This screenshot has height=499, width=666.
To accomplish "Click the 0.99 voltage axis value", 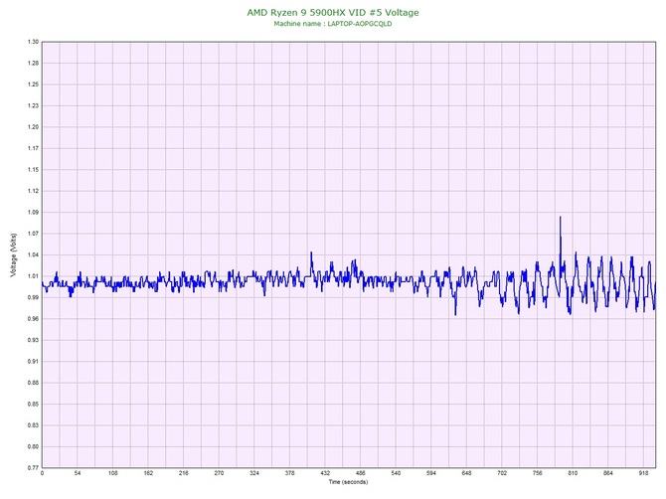I will coord(33,297).
